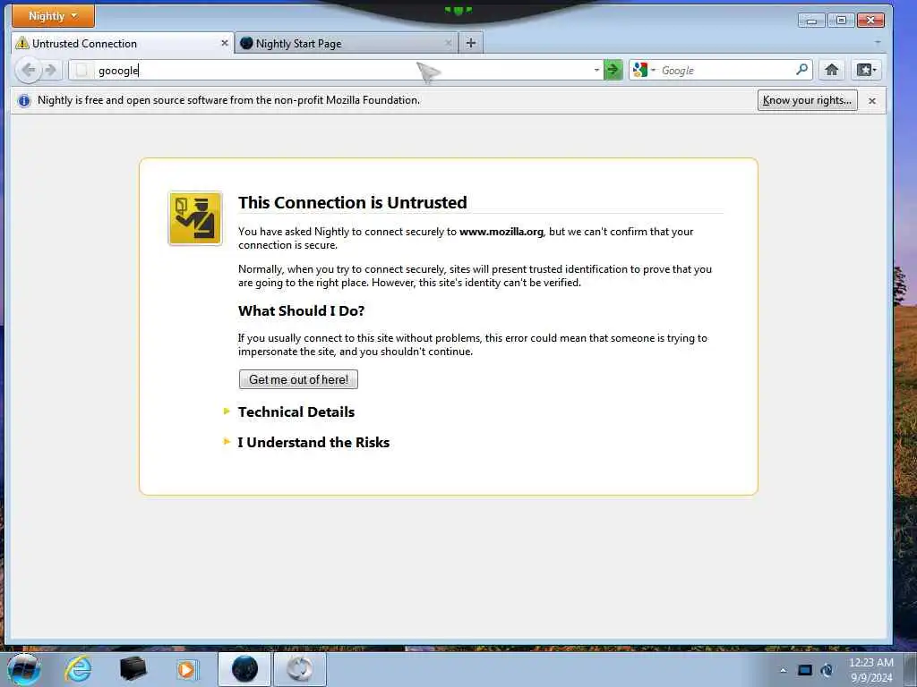
Task: Click the Know your rights button
Action: 807,100
